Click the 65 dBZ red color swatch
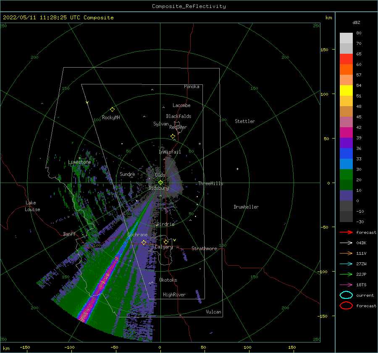Image resolution: width=378 pixels, height=353 pixels. pos(346,59)
